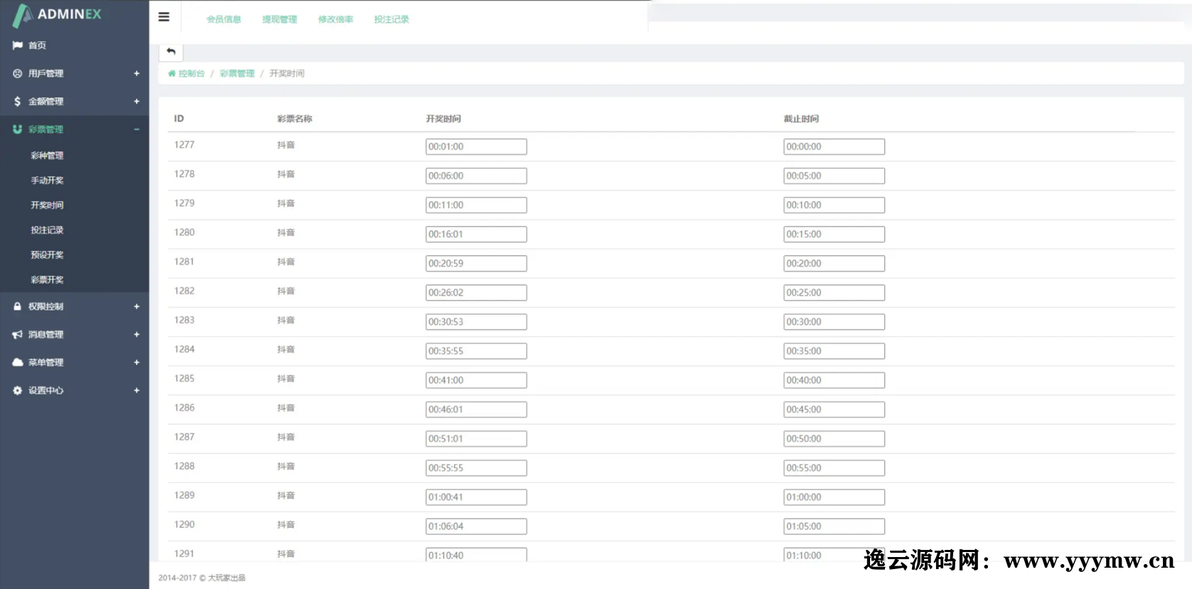Viewport: 1192px width, 589px height.
Task: Open 彩票开奖 submenu item
Action: tap(47, 280)
